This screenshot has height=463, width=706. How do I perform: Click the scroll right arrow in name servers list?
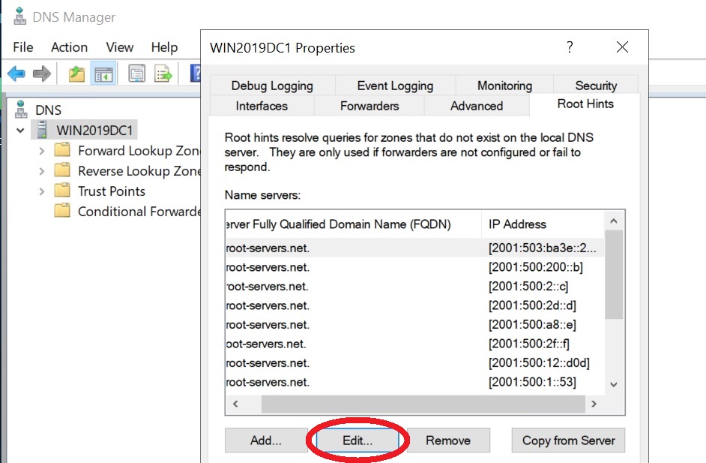(x=594, y=404)
